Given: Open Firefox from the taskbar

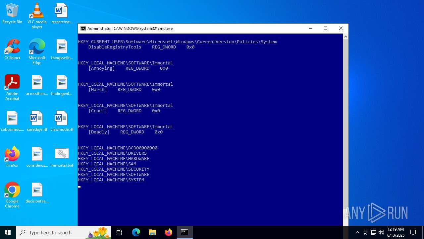Looking at the screenshot, I should pos(169,232).
